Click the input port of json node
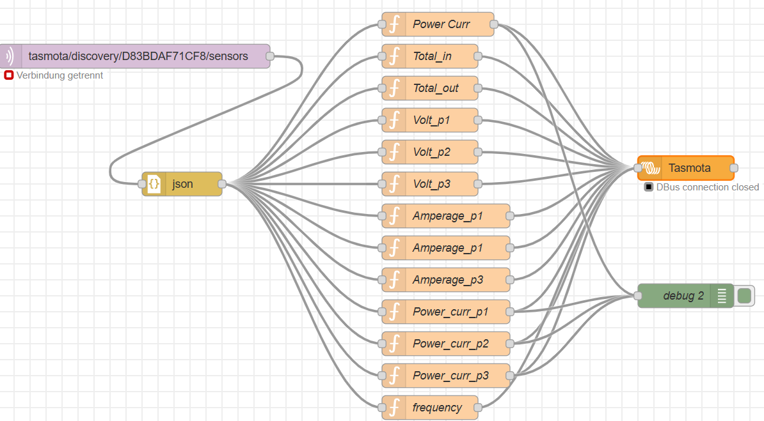 (142, 184)
